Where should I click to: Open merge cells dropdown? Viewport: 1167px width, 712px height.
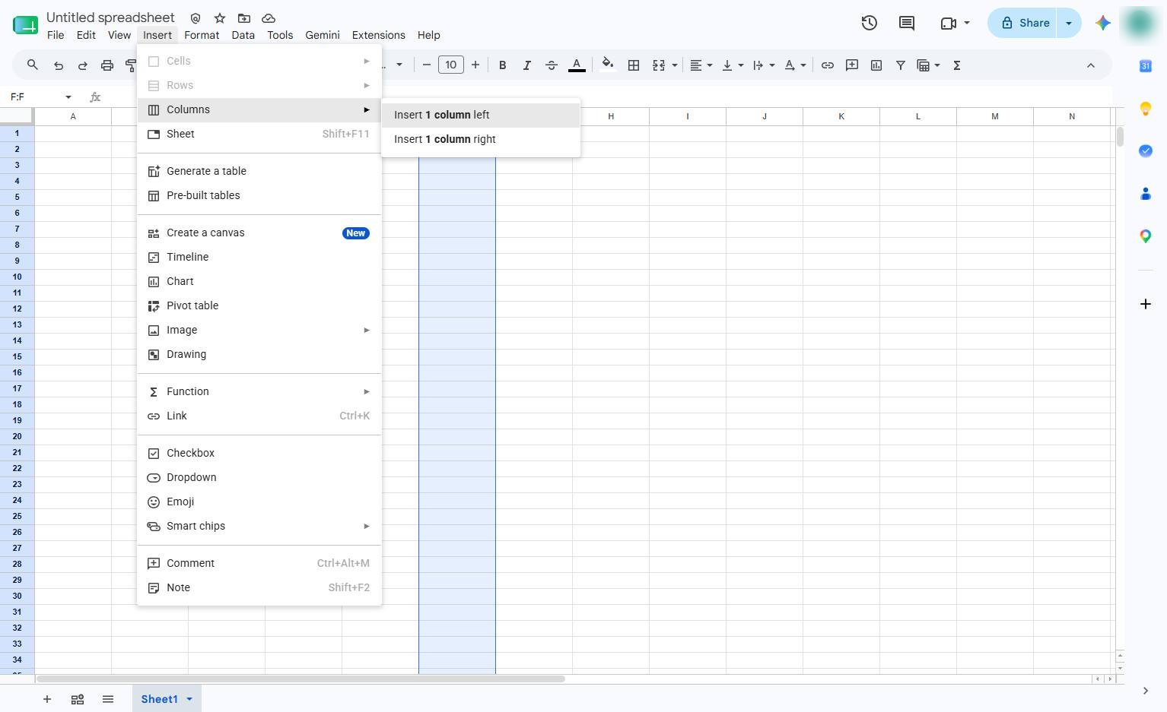674,65
